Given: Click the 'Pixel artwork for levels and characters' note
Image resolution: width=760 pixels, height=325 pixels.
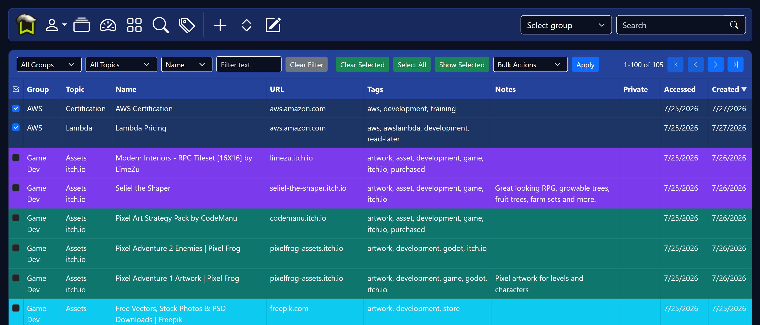Looking at the screenshot, I should (539, 284).
